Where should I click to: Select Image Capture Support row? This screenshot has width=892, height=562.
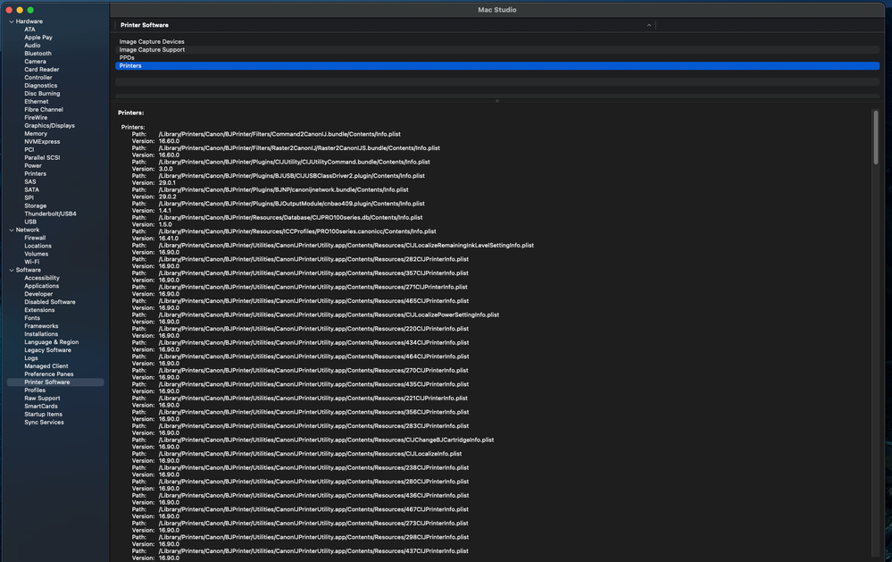[x=497, y=49]
